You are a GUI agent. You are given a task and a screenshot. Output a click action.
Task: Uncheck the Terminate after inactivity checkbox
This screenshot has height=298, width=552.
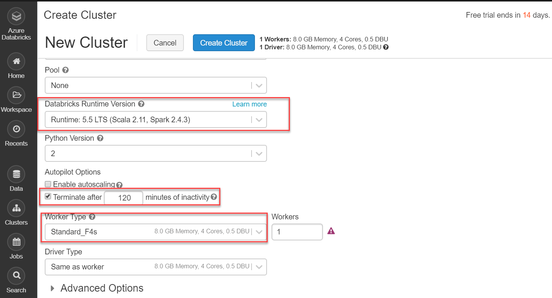click(x=48, y=196)
